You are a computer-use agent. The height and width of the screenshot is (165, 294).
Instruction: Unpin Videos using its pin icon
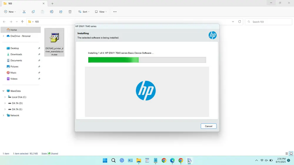coord(39,79)
